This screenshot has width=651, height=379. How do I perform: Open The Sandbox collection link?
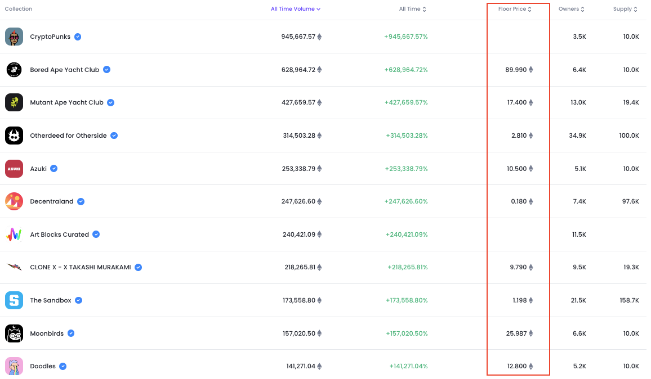click(x=51, y=301)
